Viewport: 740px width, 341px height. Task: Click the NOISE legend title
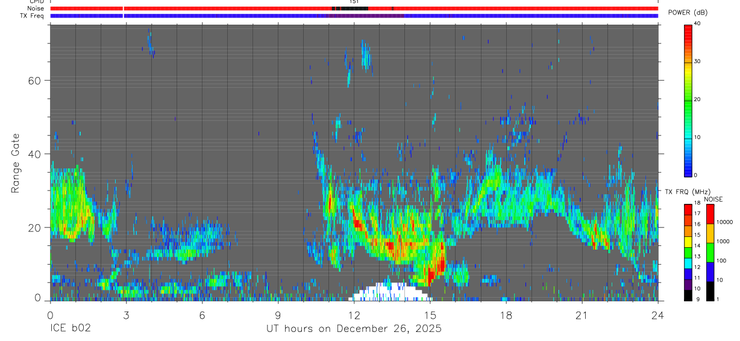click(x=713, y=199)
